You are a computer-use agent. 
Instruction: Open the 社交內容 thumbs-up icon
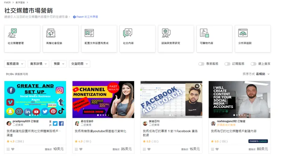128,33
